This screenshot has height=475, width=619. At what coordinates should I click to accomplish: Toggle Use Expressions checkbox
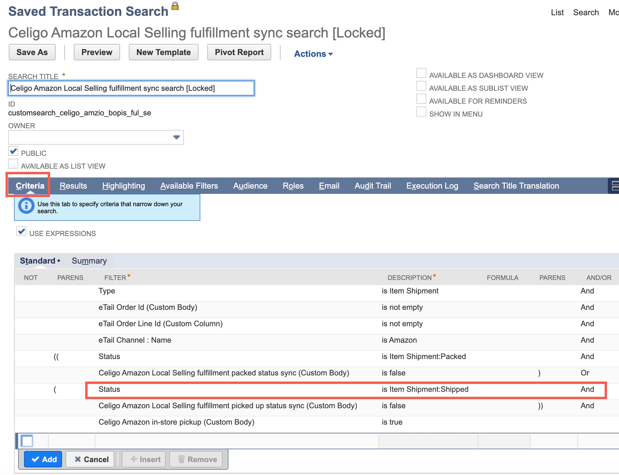click(x=21, y=231)
